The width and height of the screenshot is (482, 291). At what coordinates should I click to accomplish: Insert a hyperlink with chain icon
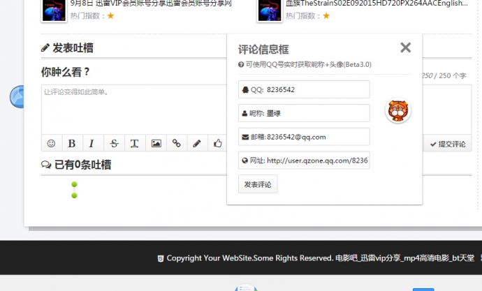click(177, 143)
